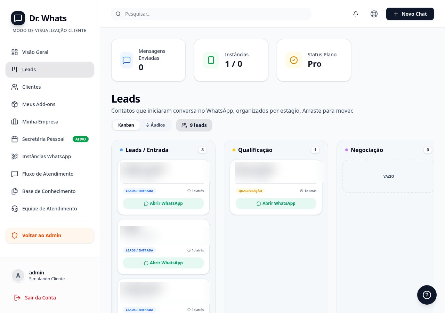
Task: Click the orange QUALIFICAÇÃO tag on card
Action: coord(250,191)
